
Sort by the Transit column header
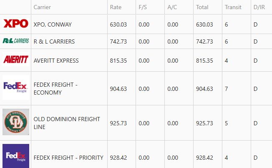click(233, 7)
